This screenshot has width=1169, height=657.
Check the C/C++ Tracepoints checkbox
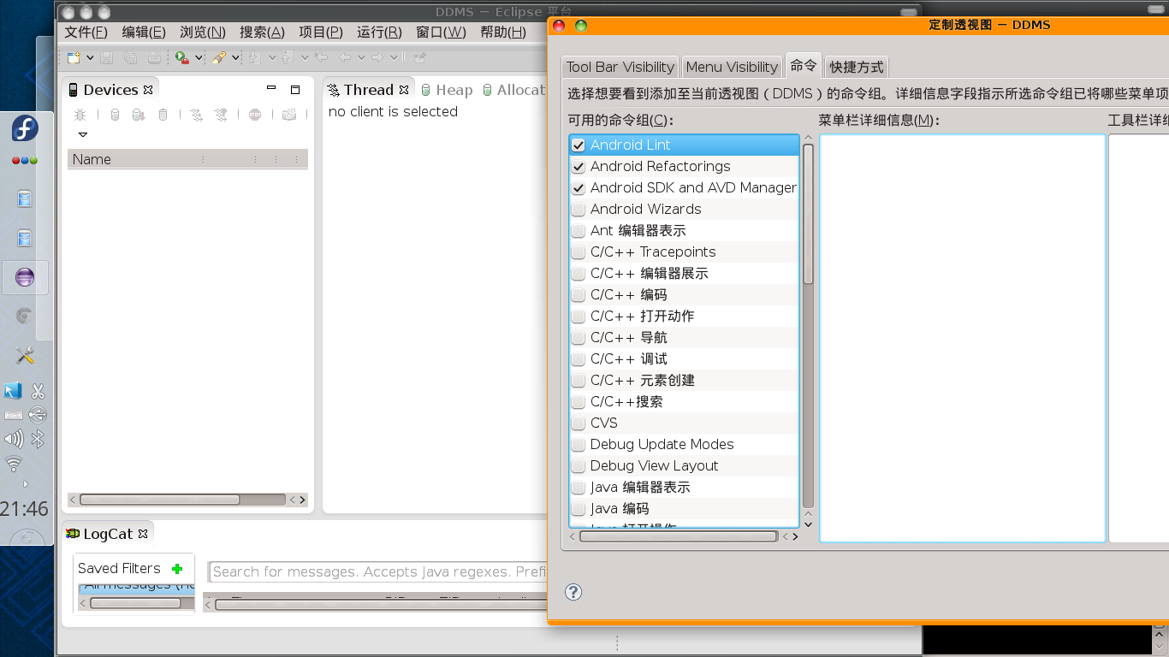pyautogui.click(x=579, y=252)
